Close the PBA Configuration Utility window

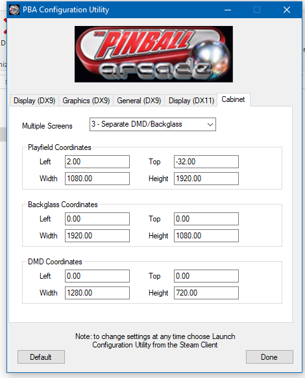(287, 10)
